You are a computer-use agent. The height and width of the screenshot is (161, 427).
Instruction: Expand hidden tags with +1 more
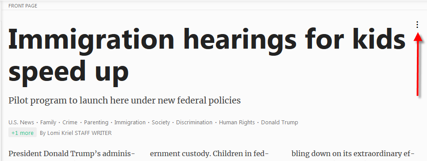tap(23, 133)
